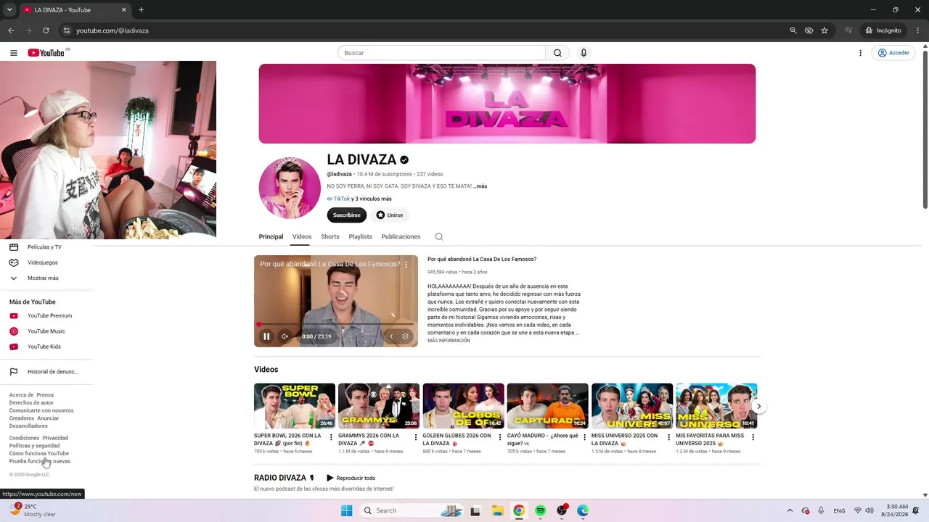Expand MÁS INFORMACIÓN under the featured video
Image resolution: width=929 pixels, height=522 pixels.
click(x=449, y=341)
